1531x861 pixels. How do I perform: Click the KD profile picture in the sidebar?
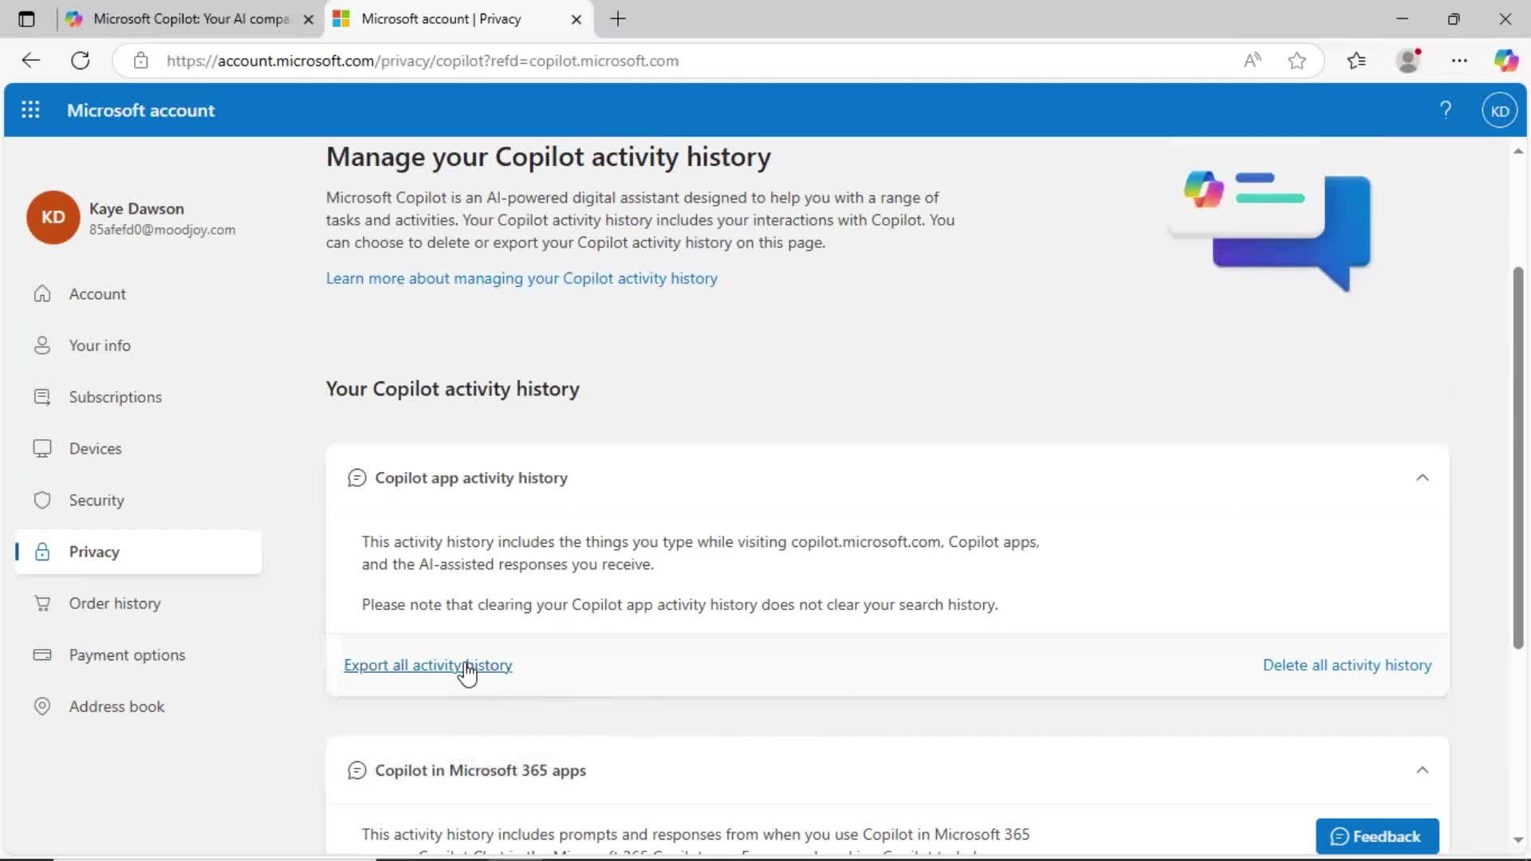click(53, 217)
